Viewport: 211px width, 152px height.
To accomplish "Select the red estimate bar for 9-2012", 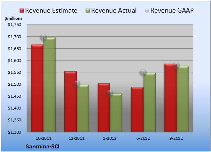I will pos(170,98).
